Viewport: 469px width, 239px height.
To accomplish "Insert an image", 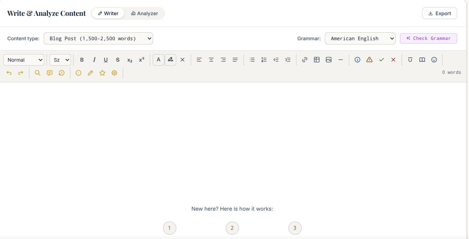I will (328, 60).
